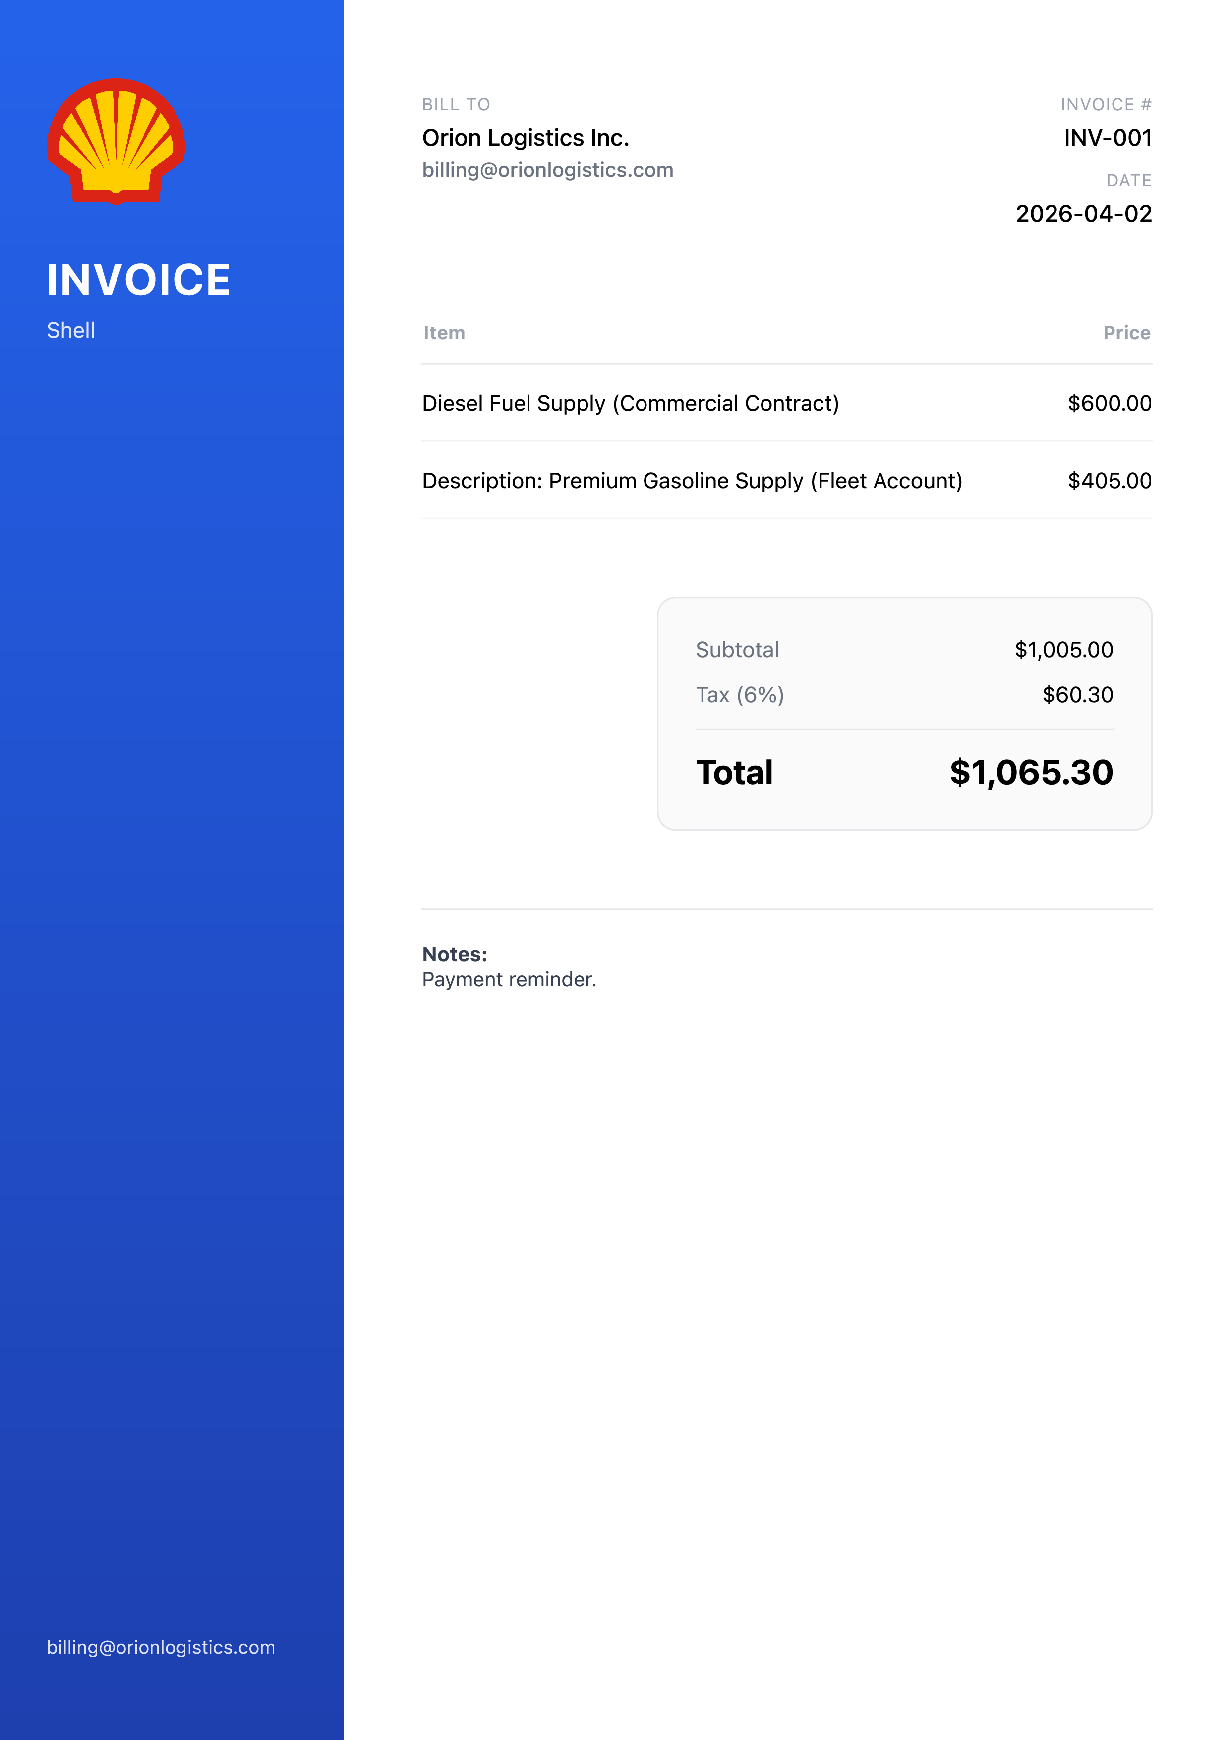Click the Shell logo icon
The height and width of the screenshot is (1740, 1231).
click(115, 142)
